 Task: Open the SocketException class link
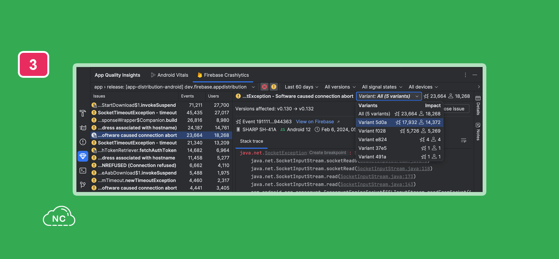click(286, 153)
